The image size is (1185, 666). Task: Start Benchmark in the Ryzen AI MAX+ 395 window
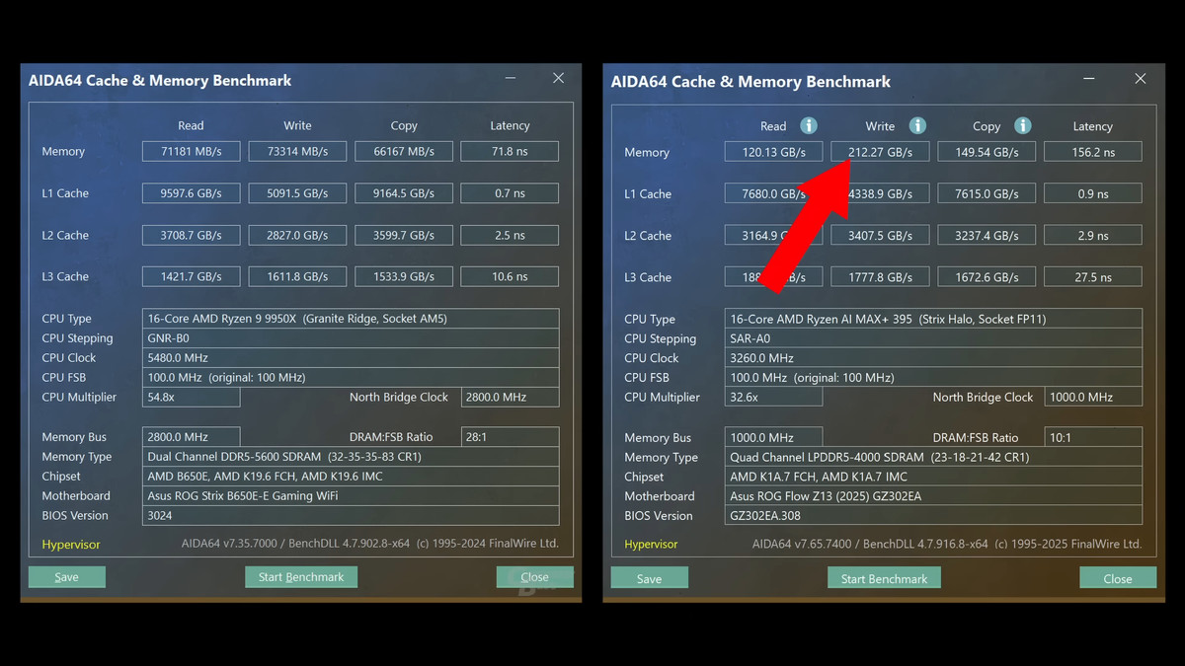coord(884,578)
